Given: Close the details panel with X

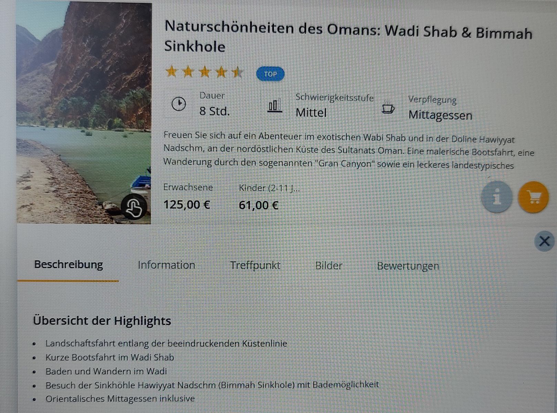Looking at the screenshot, I should (544, 241).
